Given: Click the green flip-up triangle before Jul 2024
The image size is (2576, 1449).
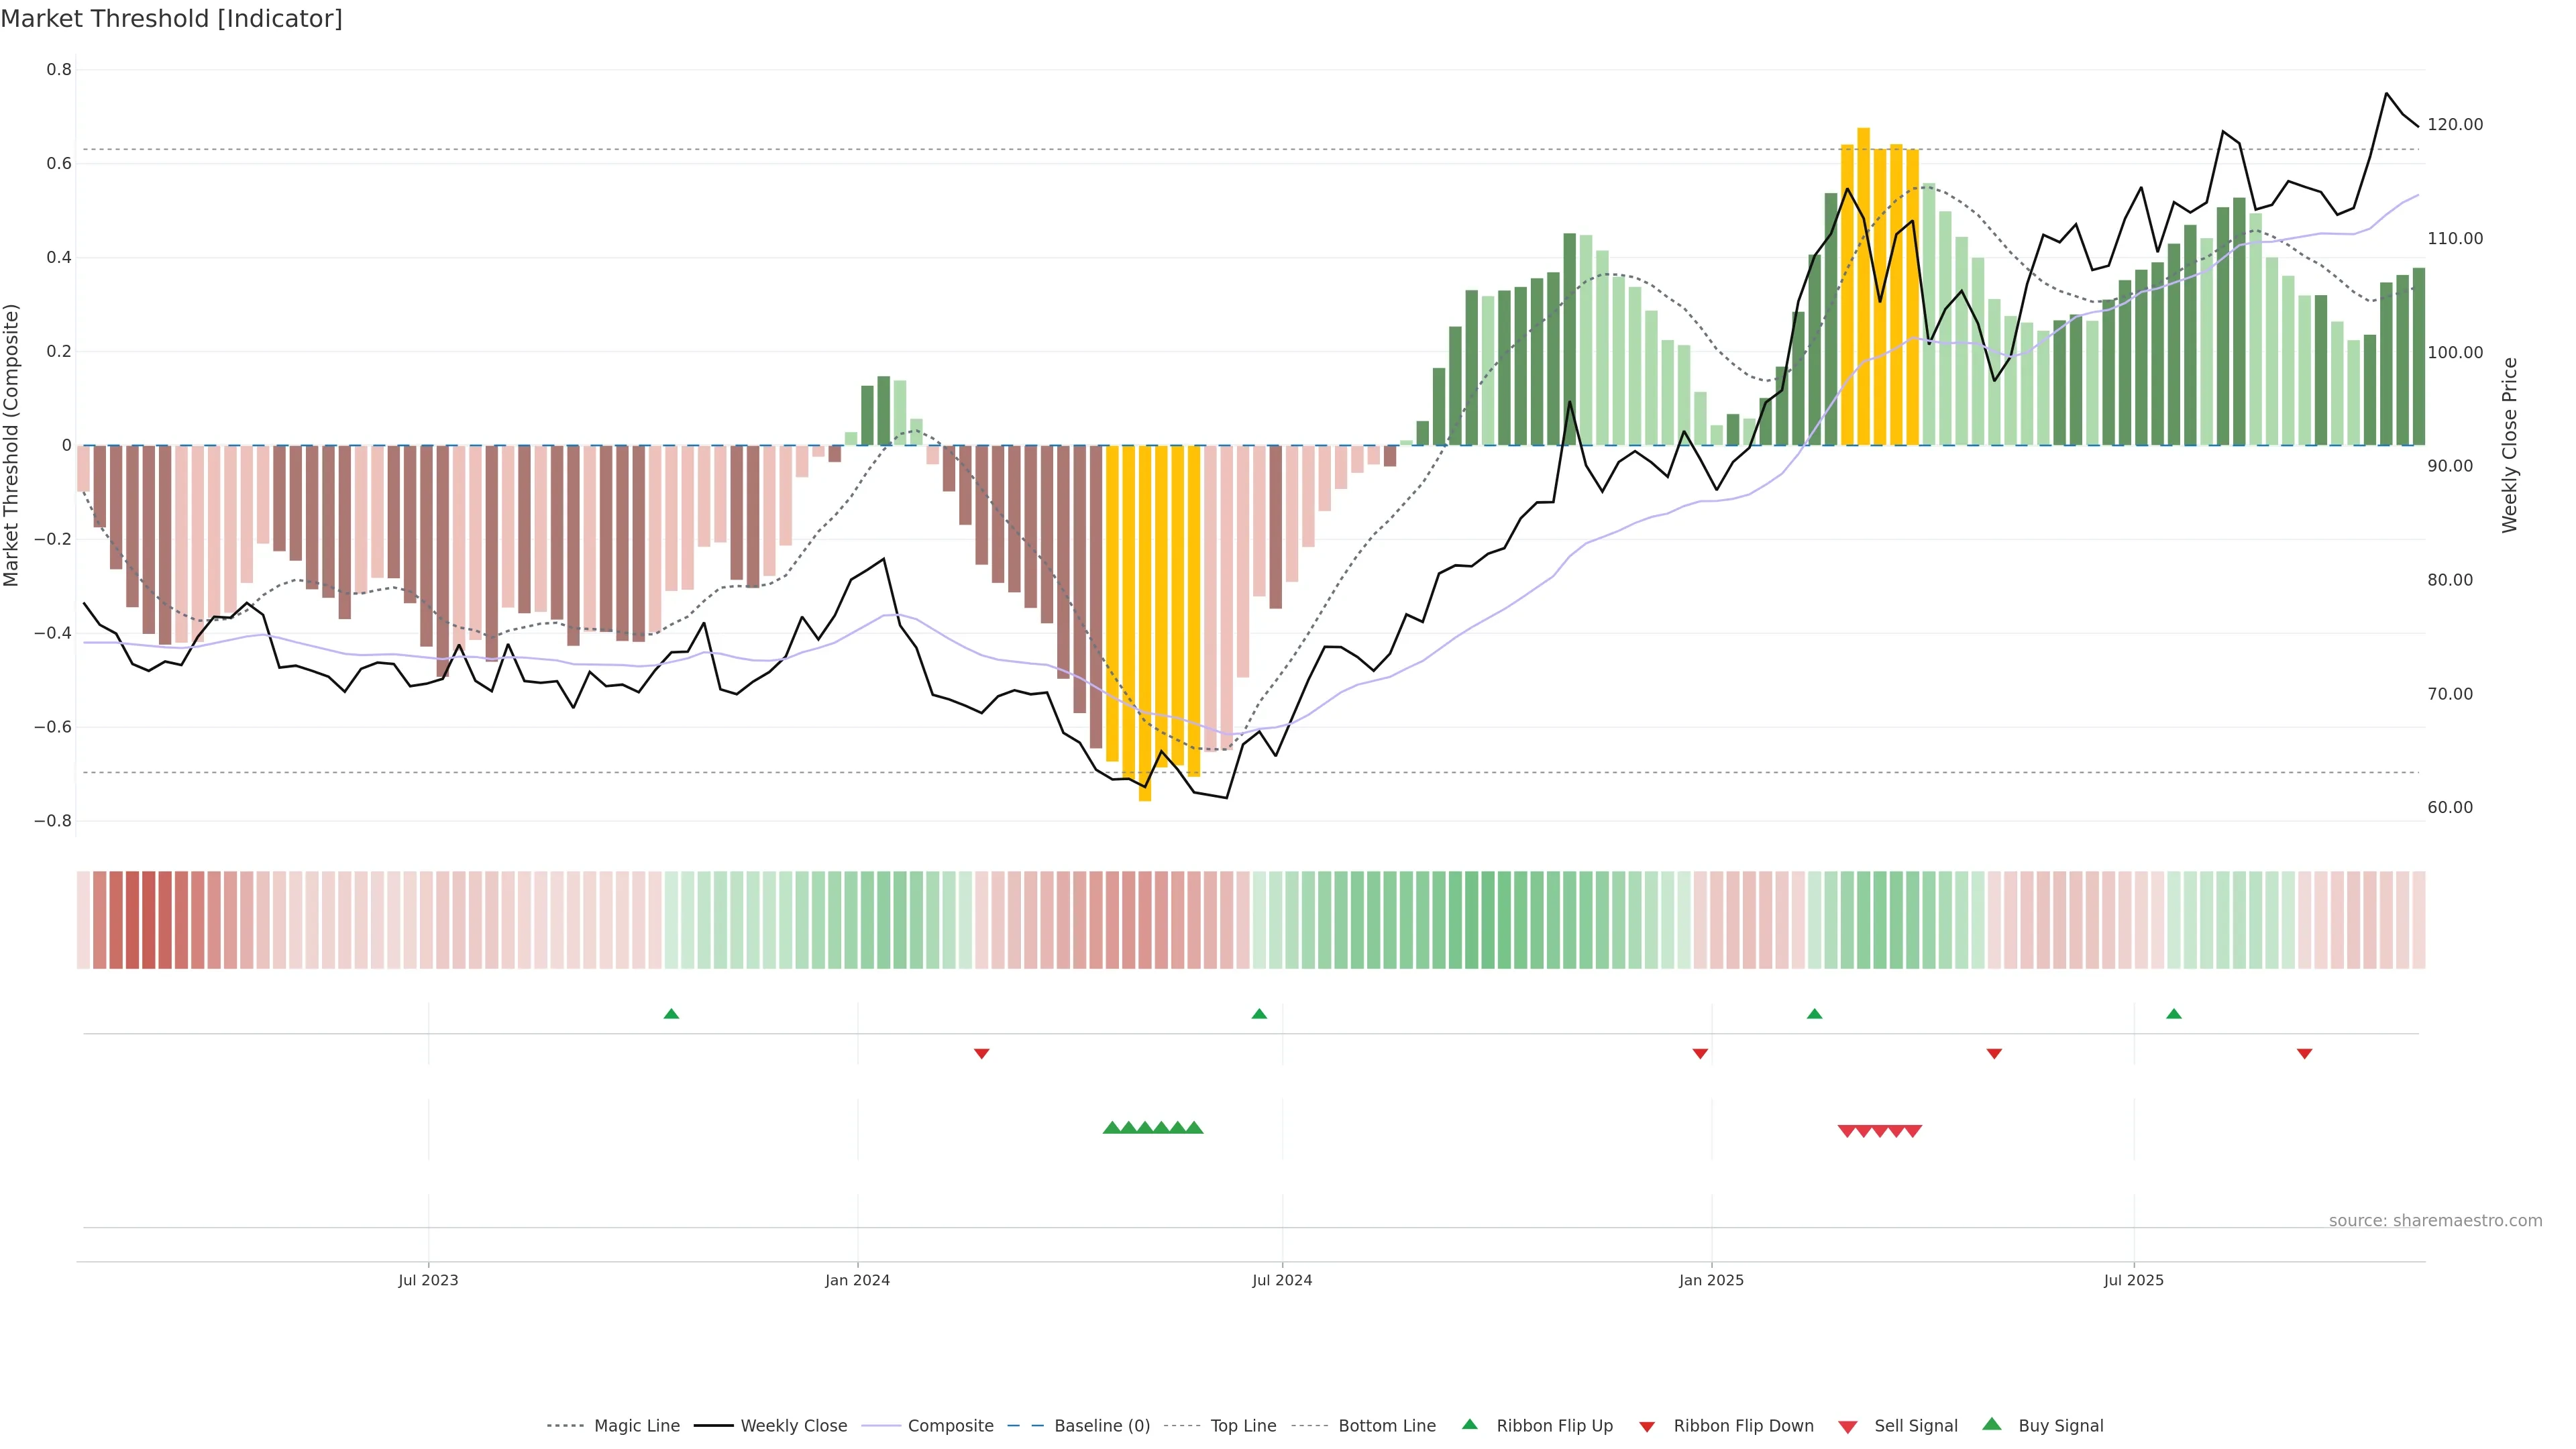Looking at the screenshot, I should click(x=1259, y=1014).
